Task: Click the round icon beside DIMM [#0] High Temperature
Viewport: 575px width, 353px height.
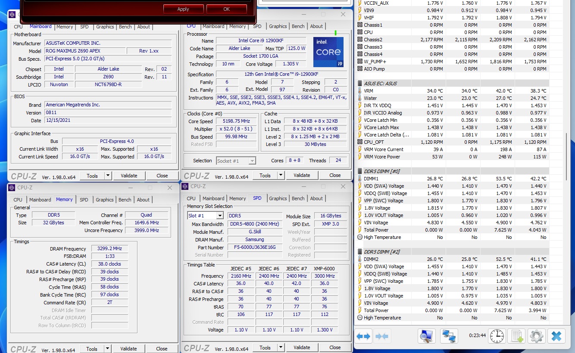Action: point(360,237)
